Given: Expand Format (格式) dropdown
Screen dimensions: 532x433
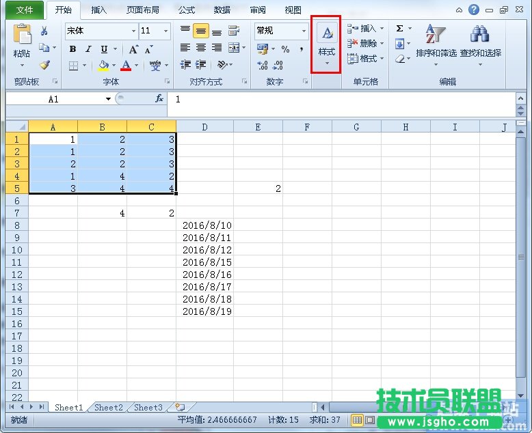Looking at the screenshot, I should pos(382,59).
